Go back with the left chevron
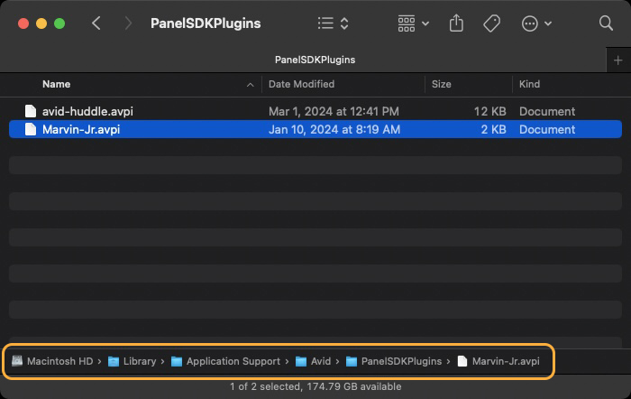631x399 pixels. click(x=96, y=23)
